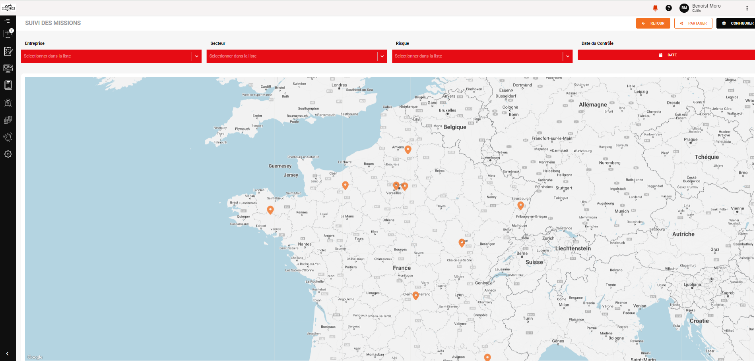
Task: Open the alarm siren sidebar icon
Action: 8,103
